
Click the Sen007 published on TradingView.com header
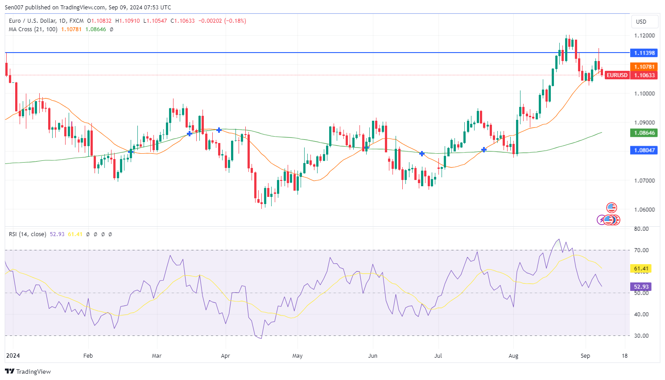point(88,8)
